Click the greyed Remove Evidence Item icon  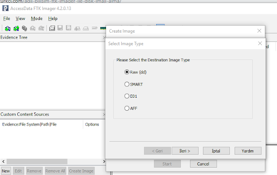coord(33,28)
